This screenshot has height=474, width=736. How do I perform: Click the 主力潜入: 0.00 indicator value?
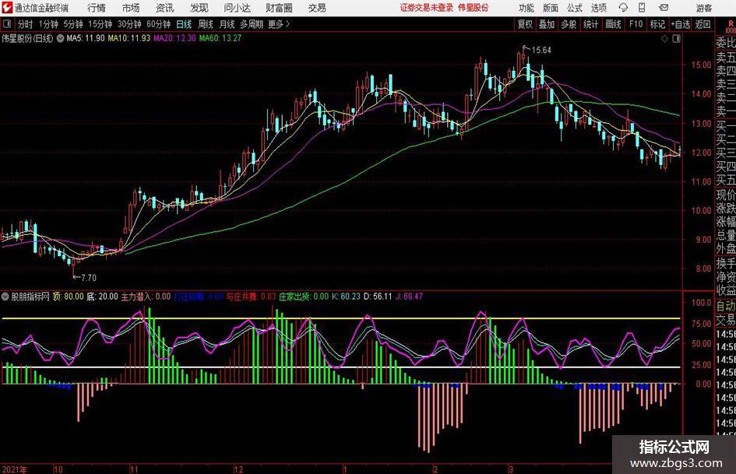146,297
